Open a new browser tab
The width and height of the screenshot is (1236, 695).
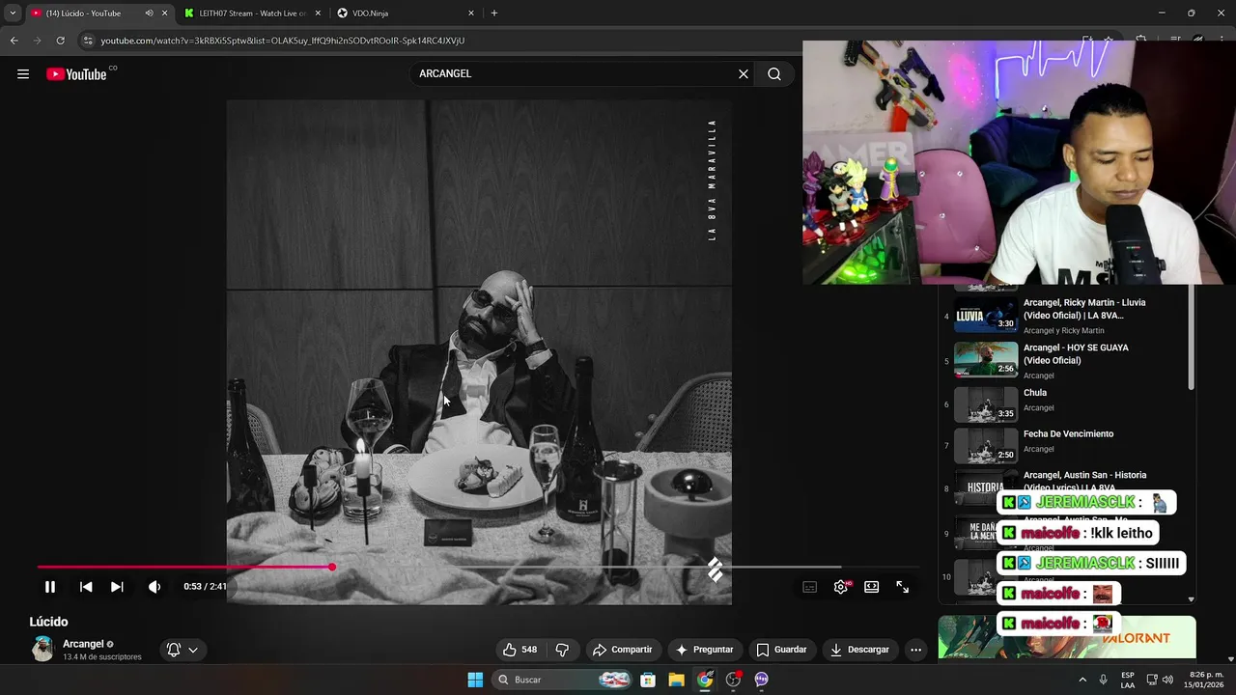(494, 14)
